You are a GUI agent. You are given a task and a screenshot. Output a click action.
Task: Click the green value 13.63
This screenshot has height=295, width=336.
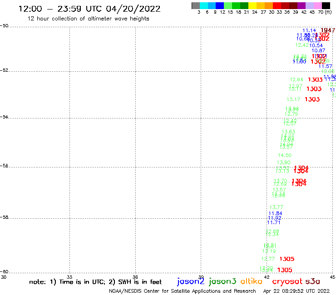pos(288,132)
